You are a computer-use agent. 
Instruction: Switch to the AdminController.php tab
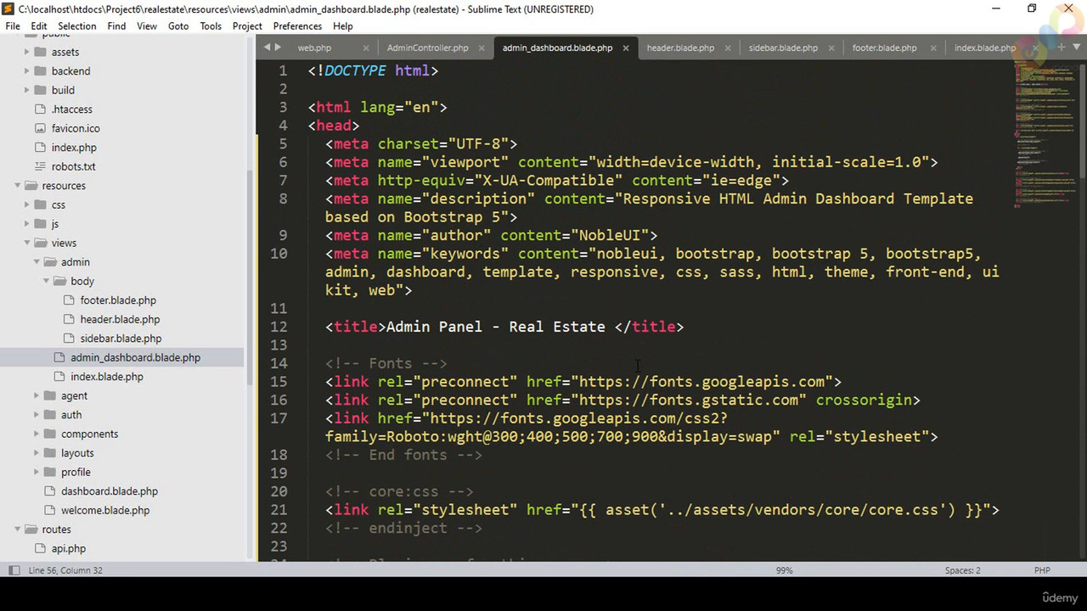(x=427, y=48)
